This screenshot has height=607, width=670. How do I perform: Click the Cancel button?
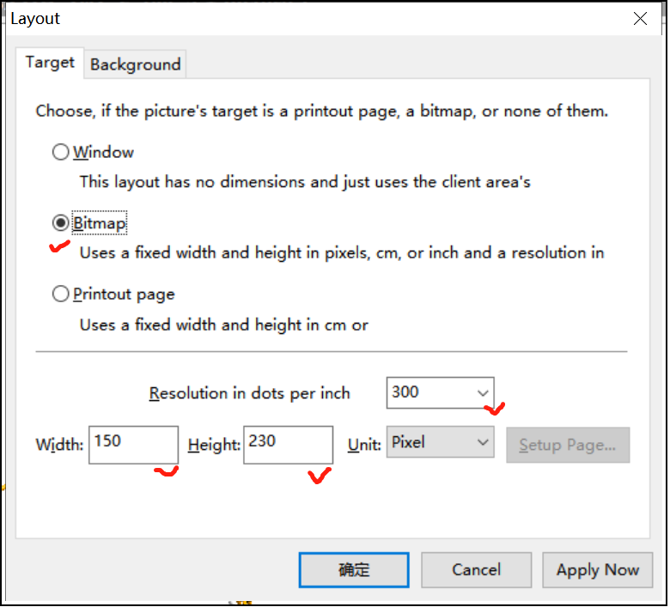476,570
